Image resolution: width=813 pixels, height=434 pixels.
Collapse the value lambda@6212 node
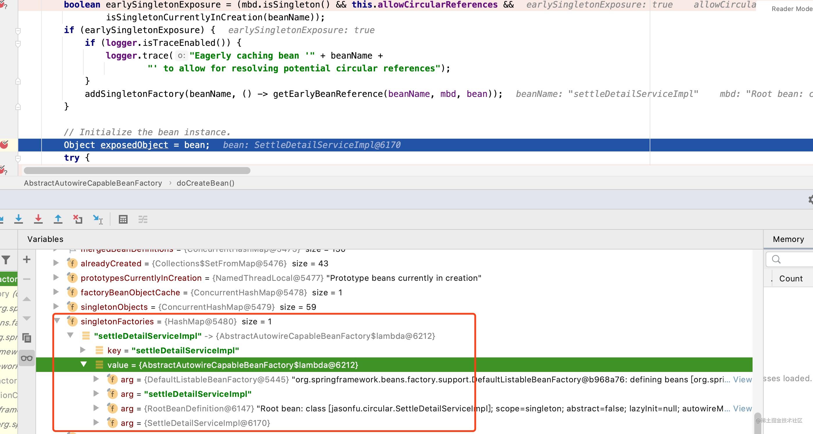[84, 364]
